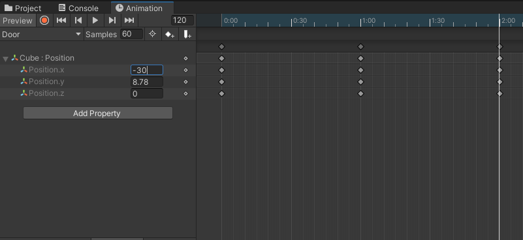Image resolution: width=523 pixels, height=240 pixels.
Task: Select Position.x keyframe at 1:00
Action: coord(360,70)
